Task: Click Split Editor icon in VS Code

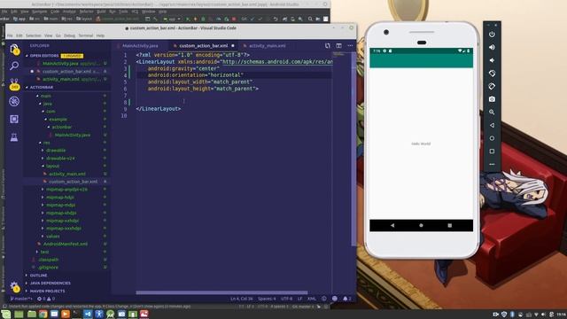Action: tap(338, 46)
